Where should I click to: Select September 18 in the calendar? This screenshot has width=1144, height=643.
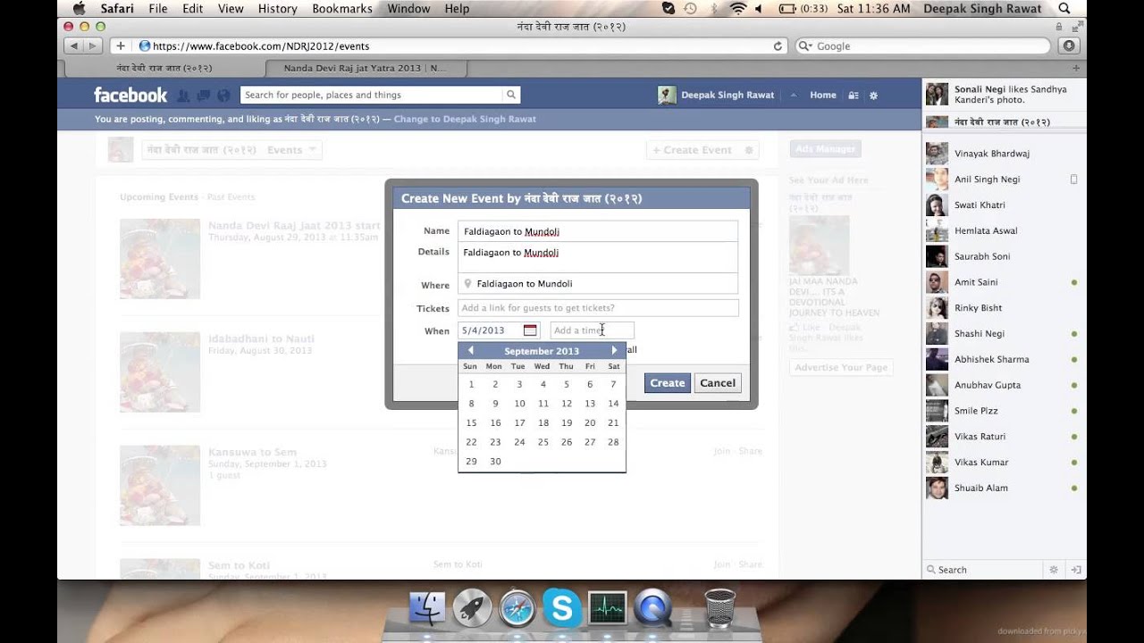pyautogui.click(x=543, y=423)
